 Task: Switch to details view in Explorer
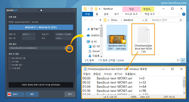tap(178, 60)
